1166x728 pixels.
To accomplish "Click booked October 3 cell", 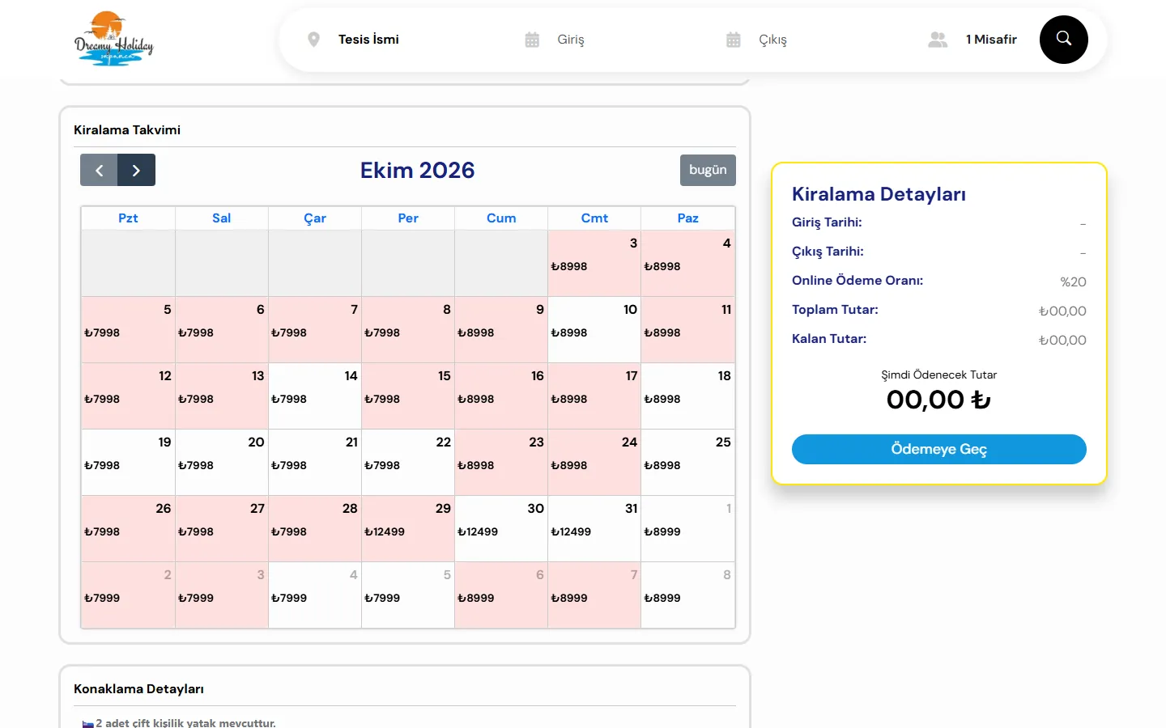I will coord(594,264).
